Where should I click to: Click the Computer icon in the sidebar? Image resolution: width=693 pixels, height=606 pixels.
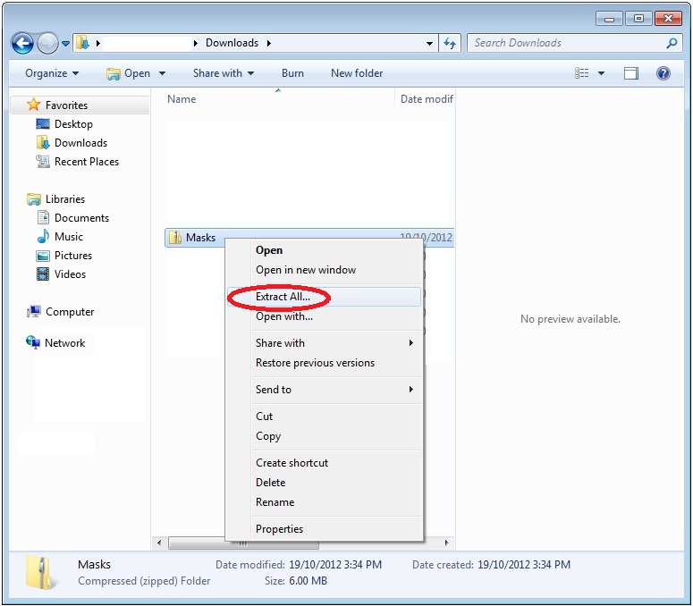(x=34, y=312)
